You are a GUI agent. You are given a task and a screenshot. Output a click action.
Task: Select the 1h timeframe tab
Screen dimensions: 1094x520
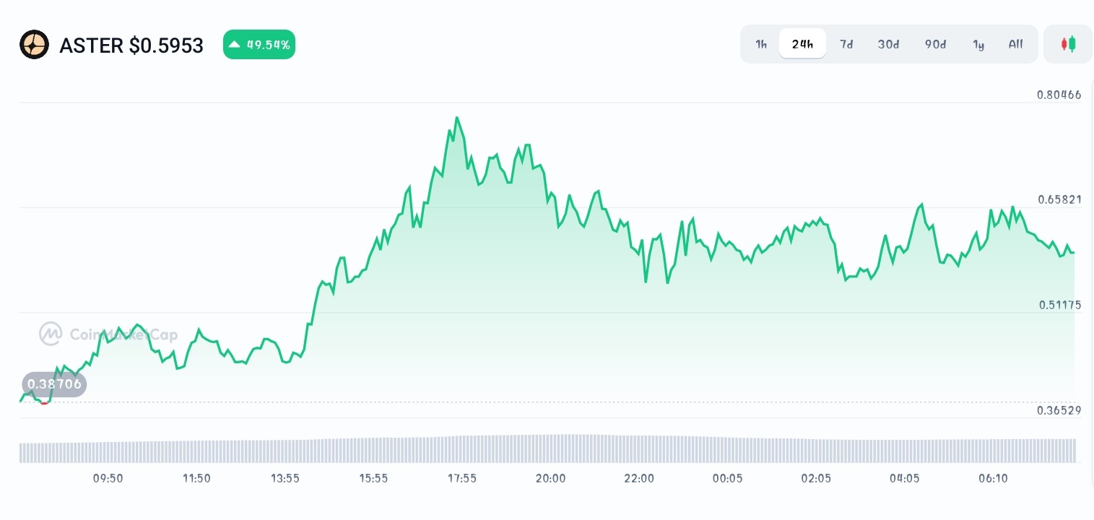(761, 44)
